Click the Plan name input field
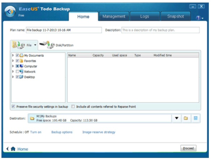This screenshot has width=211, height=159. 64,30
